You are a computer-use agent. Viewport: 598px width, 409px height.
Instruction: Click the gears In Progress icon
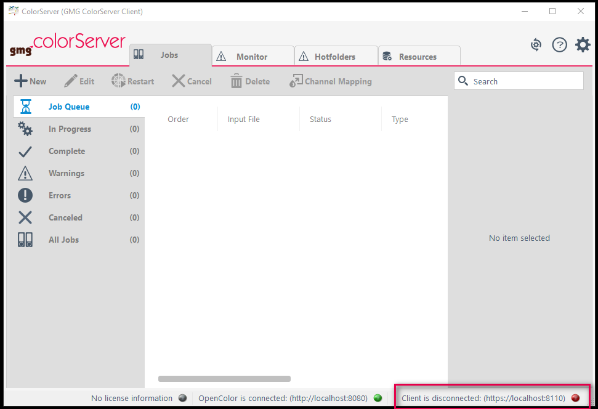pos(25,129)
